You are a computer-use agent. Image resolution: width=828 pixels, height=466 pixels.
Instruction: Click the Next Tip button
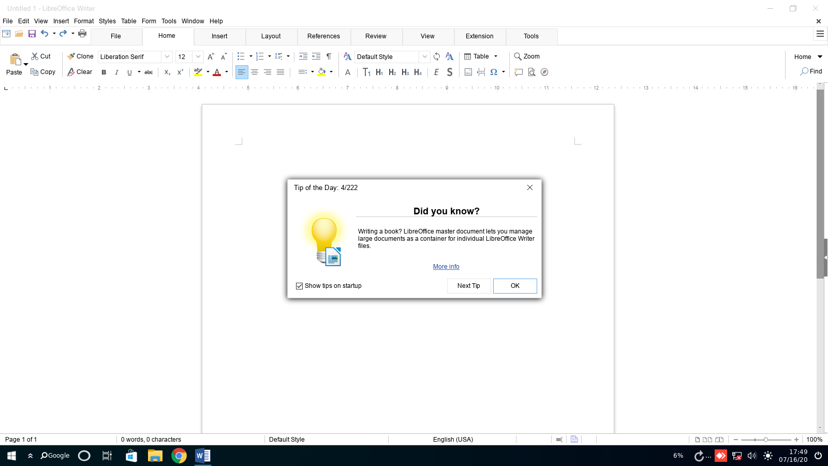coord(468,286)
